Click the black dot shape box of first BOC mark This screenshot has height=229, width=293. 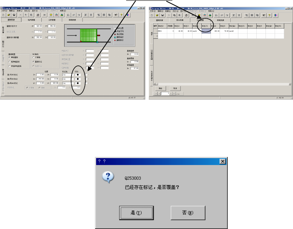tap(78, 75)
